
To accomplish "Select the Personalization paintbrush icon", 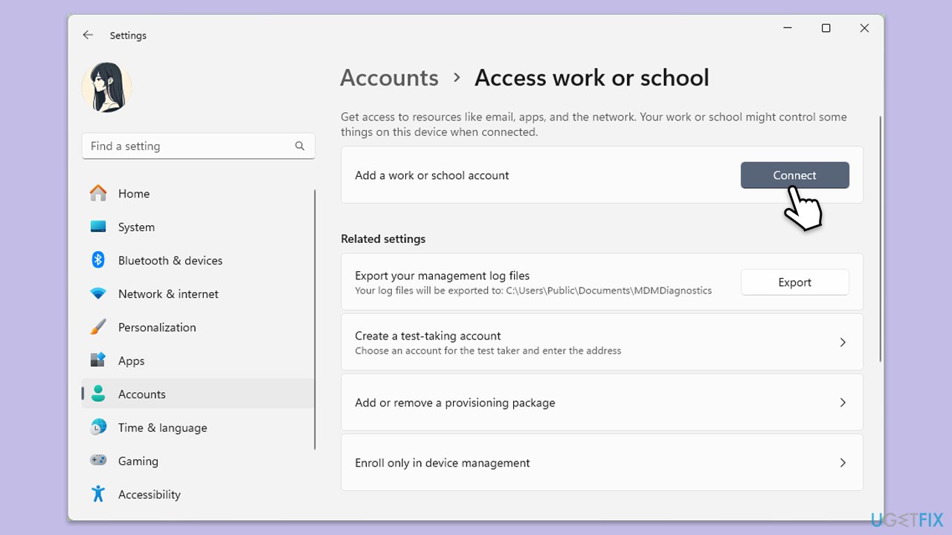I will [97, 327].
